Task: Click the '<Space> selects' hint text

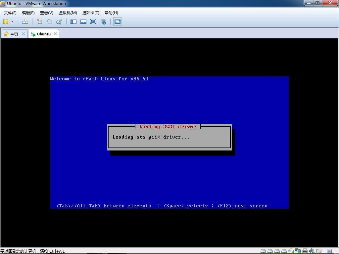Action: click(x=186, y=206)
